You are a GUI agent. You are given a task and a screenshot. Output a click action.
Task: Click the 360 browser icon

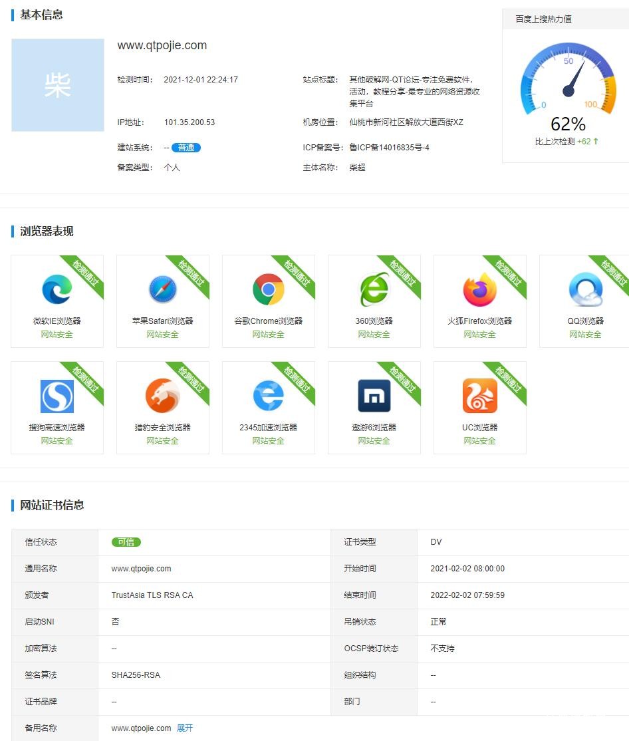tap(374, 289)
